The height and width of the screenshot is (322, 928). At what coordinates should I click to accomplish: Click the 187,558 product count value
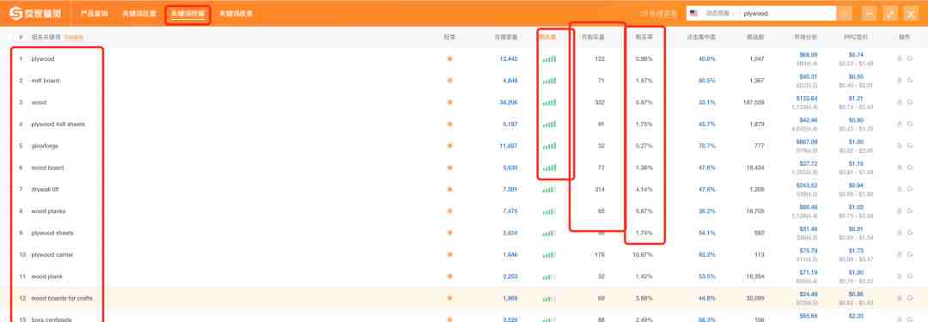click(754, 102)
